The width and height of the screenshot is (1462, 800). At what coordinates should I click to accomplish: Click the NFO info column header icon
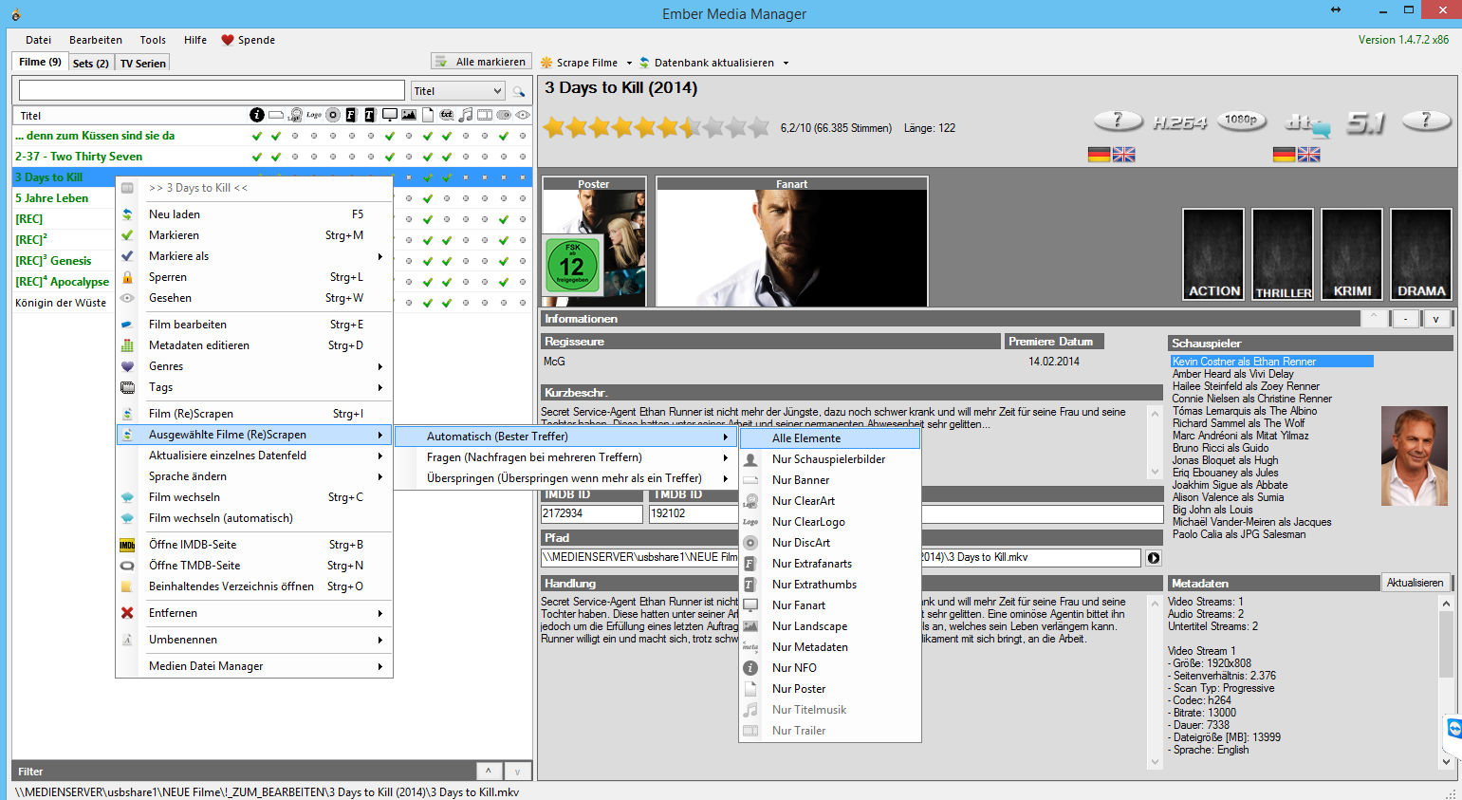coord(257,115)
